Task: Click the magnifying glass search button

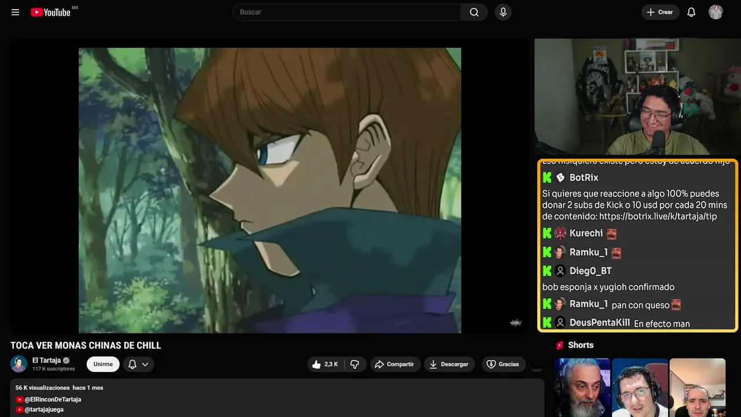Action: 474,12
